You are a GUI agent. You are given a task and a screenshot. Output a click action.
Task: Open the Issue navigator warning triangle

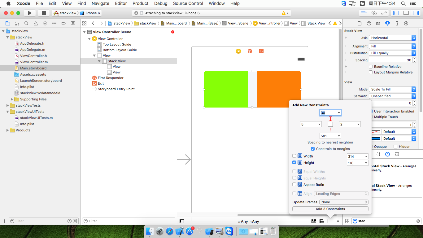click(36, 23)
